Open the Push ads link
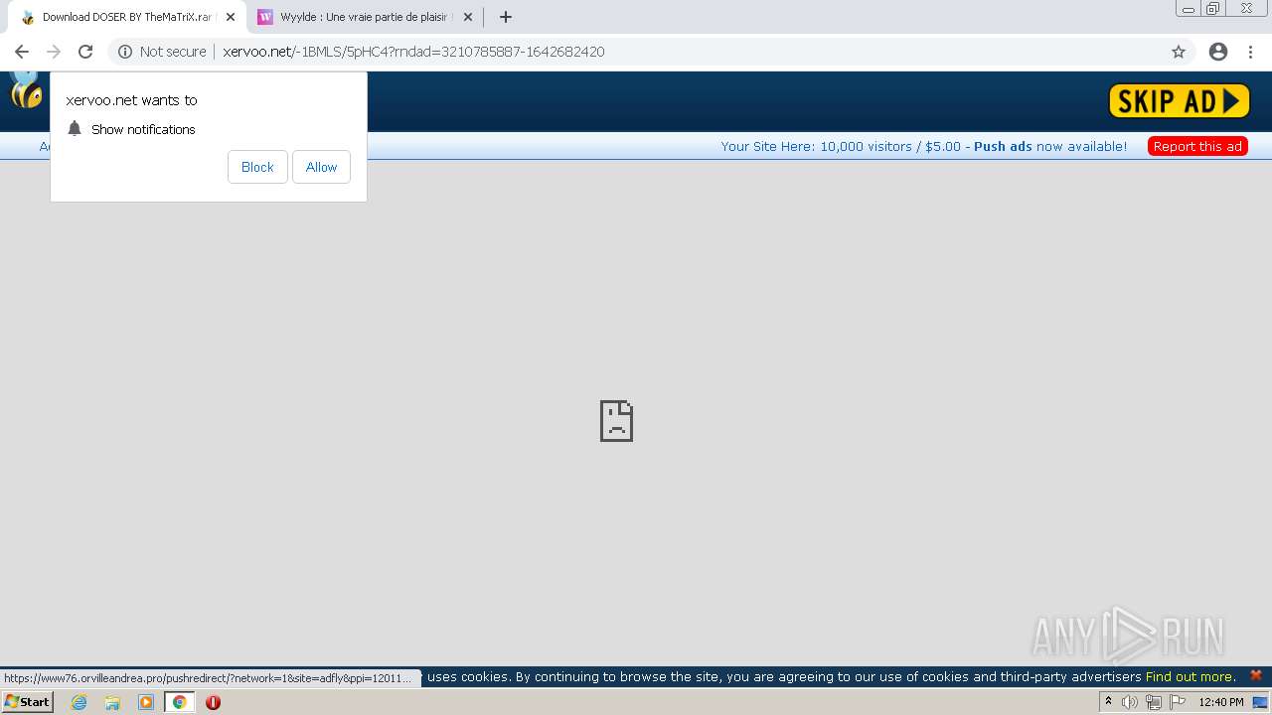 [x=1003, y=146]
